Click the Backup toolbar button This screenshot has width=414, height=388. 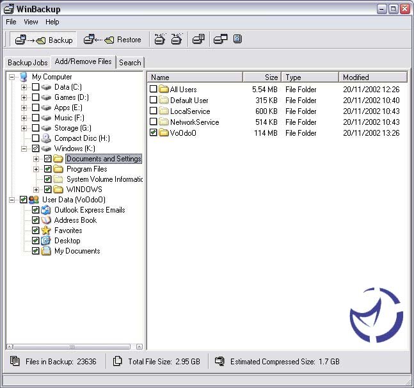point(44,40)
